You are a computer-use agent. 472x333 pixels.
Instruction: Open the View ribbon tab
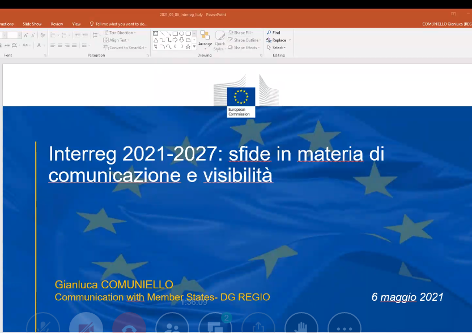point(76,24)
